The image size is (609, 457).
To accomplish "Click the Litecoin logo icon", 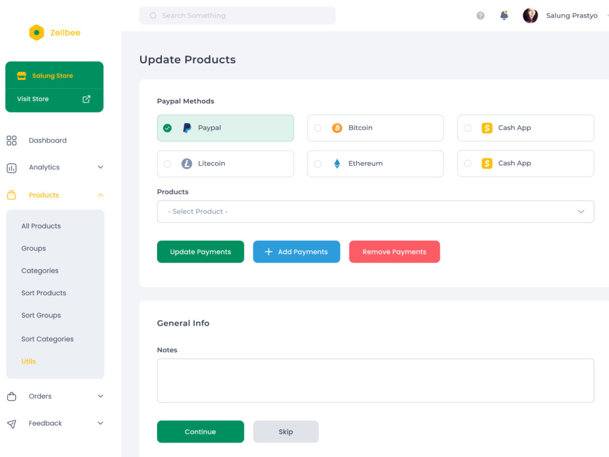I will tap(187, 163).
